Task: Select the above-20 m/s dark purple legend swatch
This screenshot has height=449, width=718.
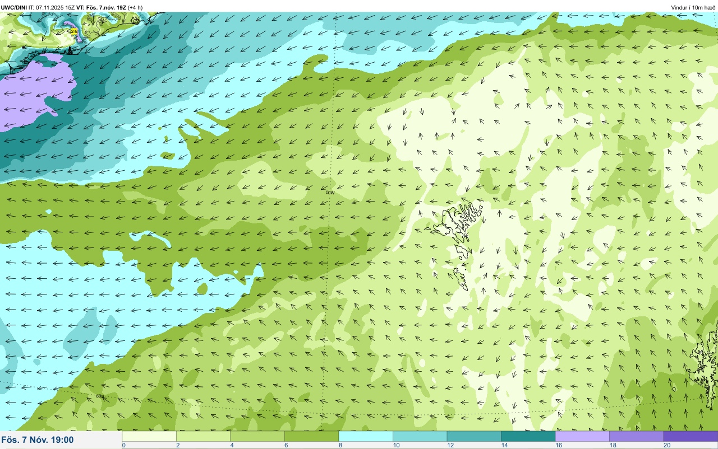Action: (691, 436)
